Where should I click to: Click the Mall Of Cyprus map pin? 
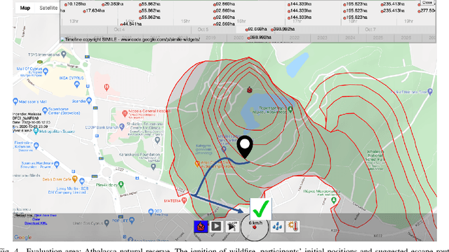point(46,71)
